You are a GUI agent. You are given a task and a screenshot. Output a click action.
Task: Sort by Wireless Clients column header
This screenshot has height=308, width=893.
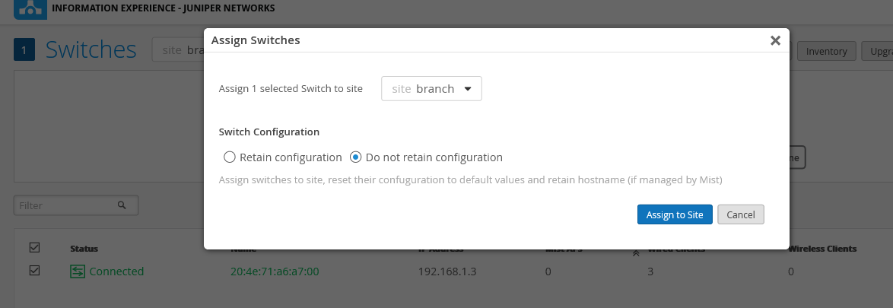pos(823,249)
